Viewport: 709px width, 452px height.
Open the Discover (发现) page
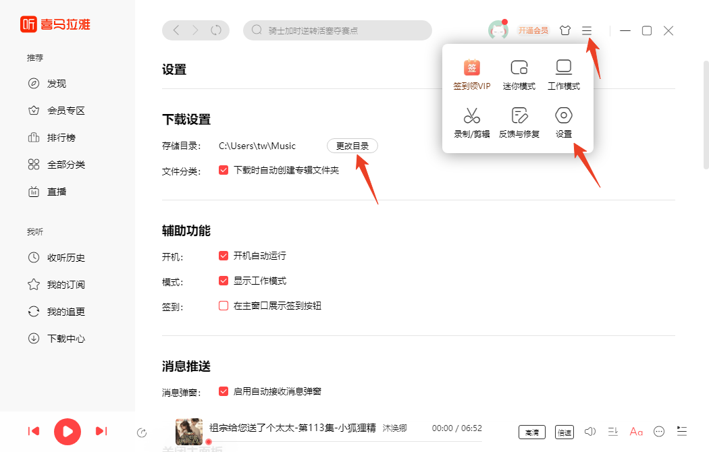pos(47,84)
